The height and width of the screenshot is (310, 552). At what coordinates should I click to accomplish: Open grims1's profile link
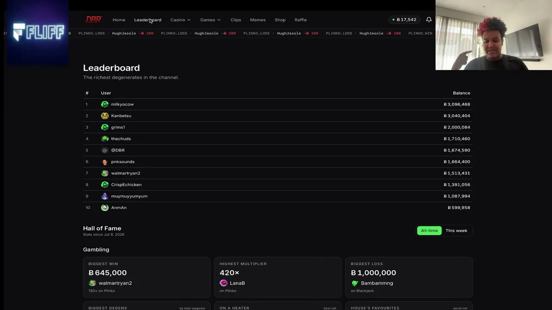(x=118, y=127)
